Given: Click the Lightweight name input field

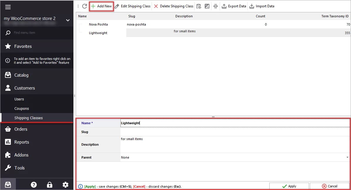Looking at the screenshot, I should click(176, 123).
